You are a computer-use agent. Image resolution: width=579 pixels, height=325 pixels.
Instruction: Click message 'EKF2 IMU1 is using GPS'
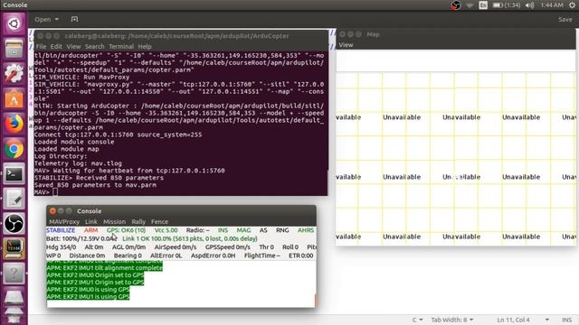click(88, 296)
